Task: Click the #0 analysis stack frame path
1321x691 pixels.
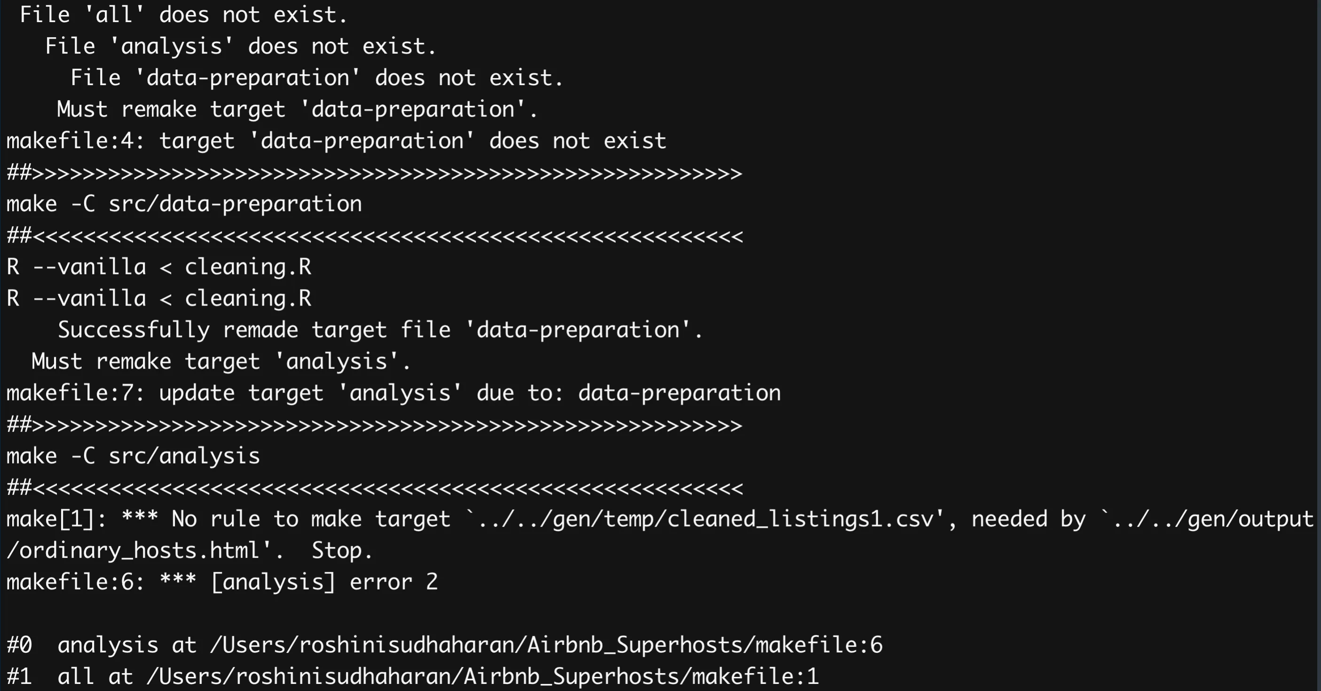Action: [546, 645]
